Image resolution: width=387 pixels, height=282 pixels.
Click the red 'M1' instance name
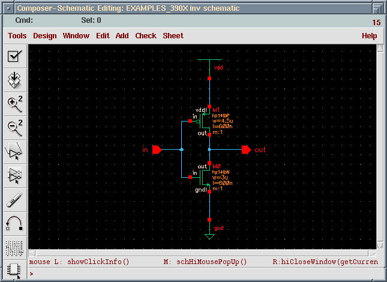pyautogui.click(x=216, y=110)
